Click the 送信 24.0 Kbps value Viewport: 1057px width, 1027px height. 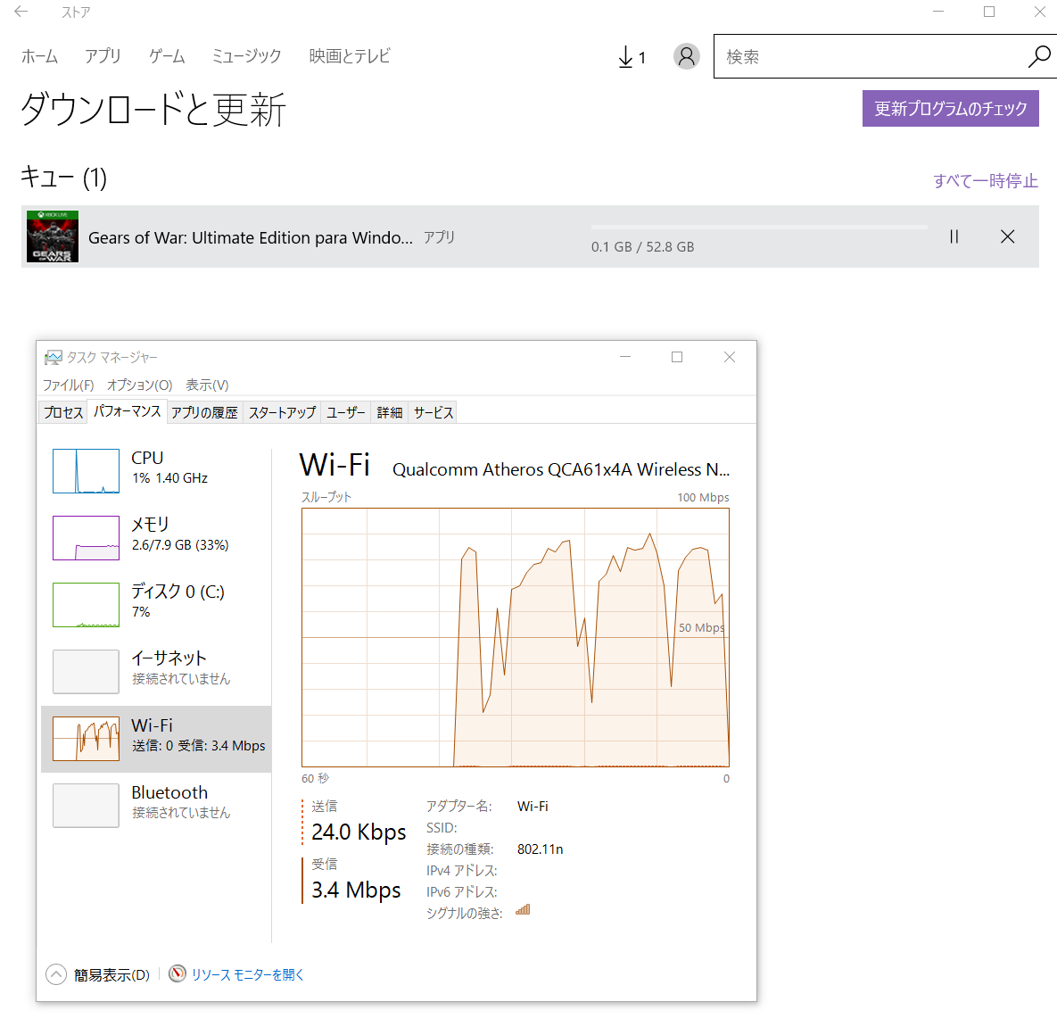point(359,832)
